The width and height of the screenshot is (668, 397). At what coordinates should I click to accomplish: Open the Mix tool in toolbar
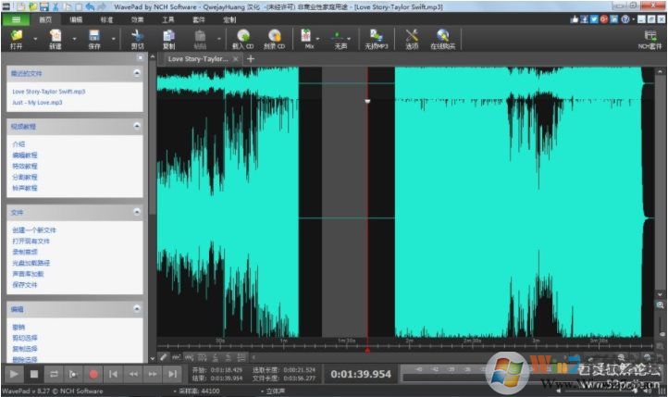point(307,36)
